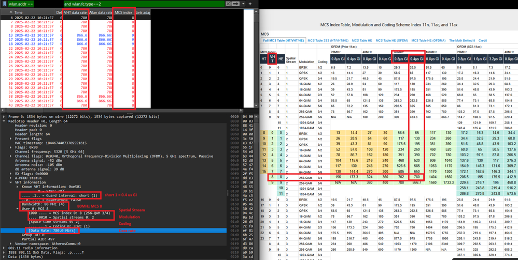Expand the Data (1436 bytes) node
Screen dimensions: 518x260
(x=4, y=256)
